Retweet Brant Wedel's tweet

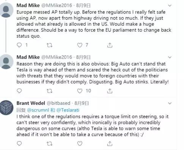point(49,144)
